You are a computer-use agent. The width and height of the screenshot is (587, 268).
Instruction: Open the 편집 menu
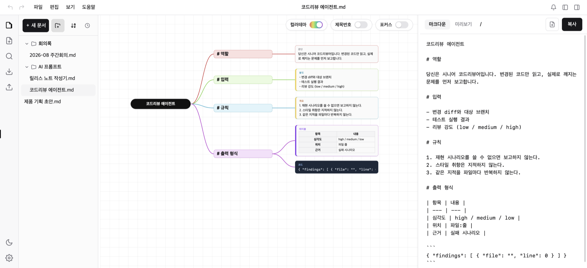point(54,7)
